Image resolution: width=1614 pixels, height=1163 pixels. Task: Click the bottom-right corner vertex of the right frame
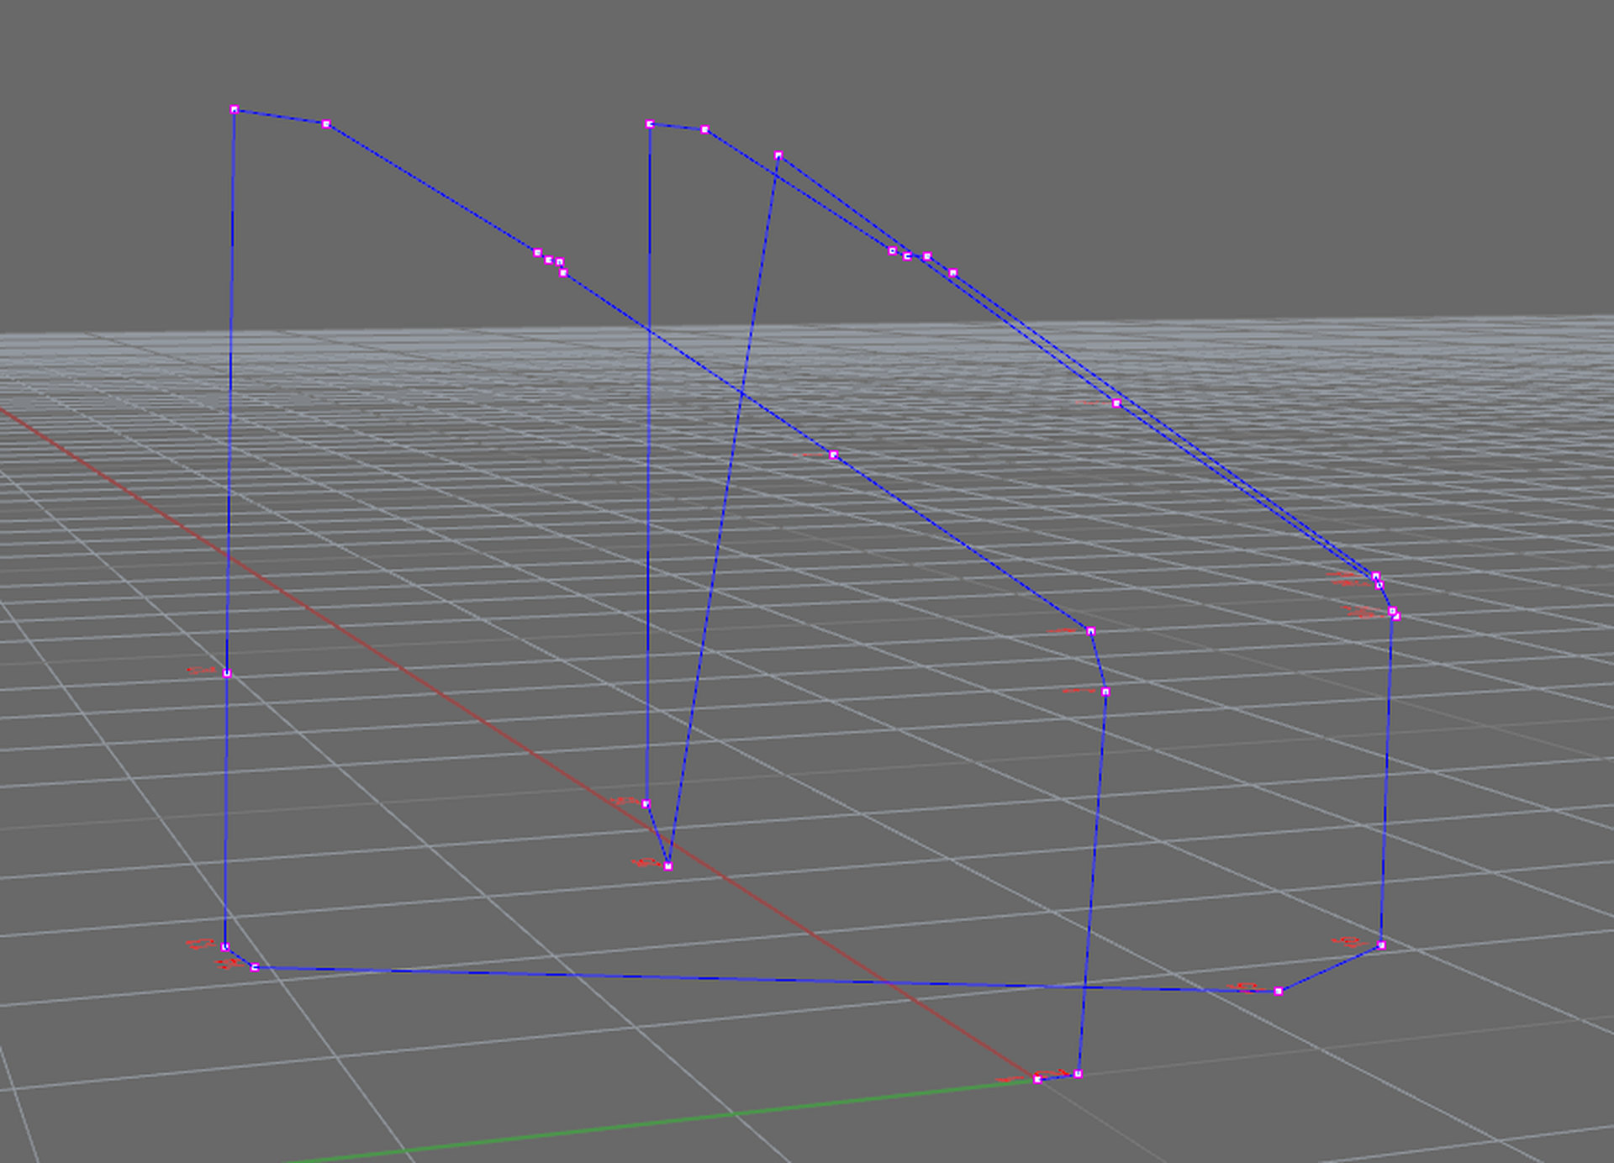click(x=1381, y=945)
